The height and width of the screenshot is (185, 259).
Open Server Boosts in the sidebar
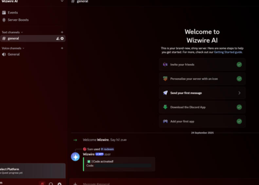point(18,20)
